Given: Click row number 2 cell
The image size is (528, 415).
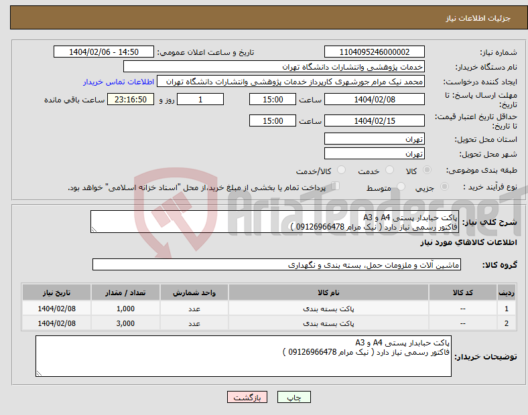Looking at the screenshot, I should [506, 323].
